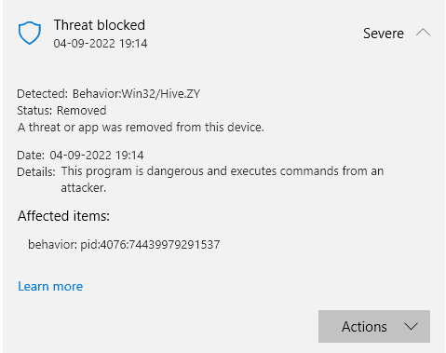
Task: Click the Actions button label text
Action: [x=364, y=327]
